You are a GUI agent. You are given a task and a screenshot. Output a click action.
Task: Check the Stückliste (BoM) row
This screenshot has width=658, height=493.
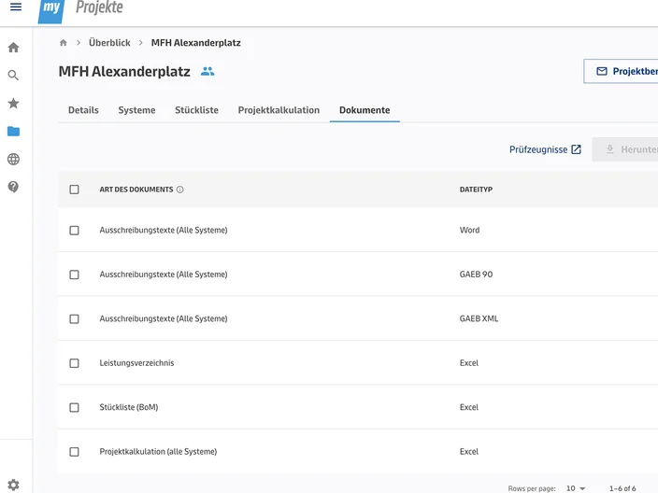pos(74,407)
